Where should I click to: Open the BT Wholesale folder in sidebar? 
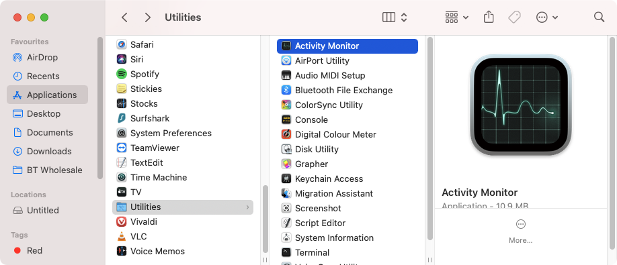pos(47,170)
